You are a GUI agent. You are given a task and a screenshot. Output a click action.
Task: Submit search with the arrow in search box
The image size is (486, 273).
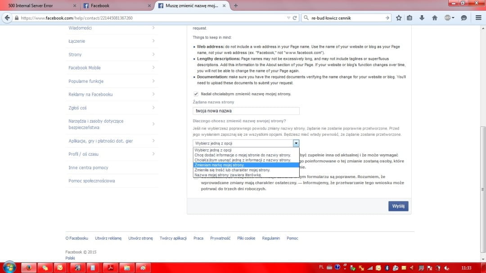pyautogui.click(x=387, y=18)
